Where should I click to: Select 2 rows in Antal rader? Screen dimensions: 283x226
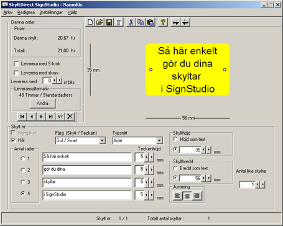click(x=23, y=170)
